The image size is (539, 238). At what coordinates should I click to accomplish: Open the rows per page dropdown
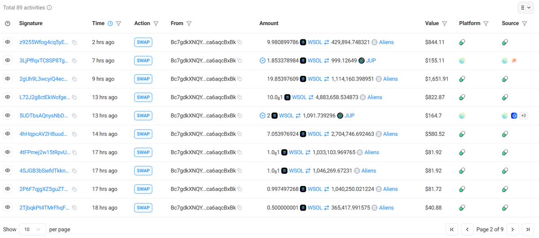coord(33,229)
